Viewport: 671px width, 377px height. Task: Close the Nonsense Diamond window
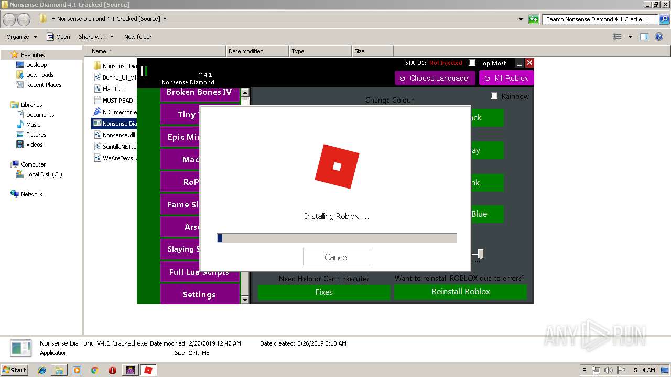(529, 63)
